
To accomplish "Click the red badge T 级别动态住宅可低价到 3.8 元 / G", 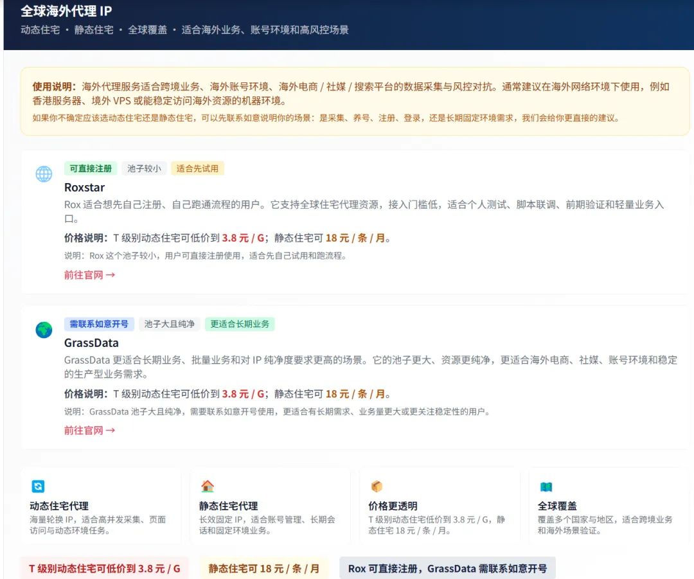I will pos(105,568).
